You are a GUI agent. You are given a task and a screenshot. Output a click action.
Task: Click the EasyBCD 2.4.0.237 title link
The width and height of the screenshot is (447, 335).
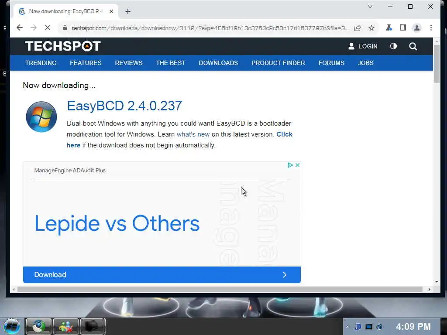124,106
